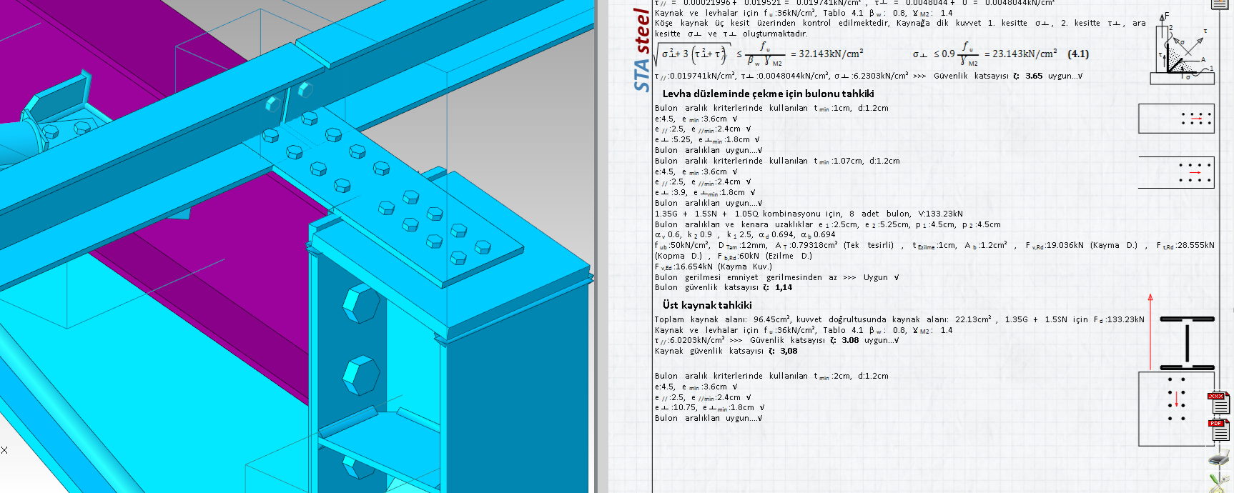Select the second horizontal bolt layout diagram
This screenshot has height=493, width=1234.
[x=1176, y=172]
